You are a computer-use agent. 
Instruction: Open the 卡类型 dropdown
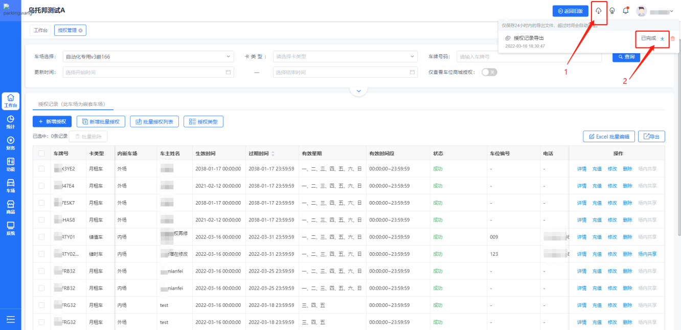coord(345,57)
